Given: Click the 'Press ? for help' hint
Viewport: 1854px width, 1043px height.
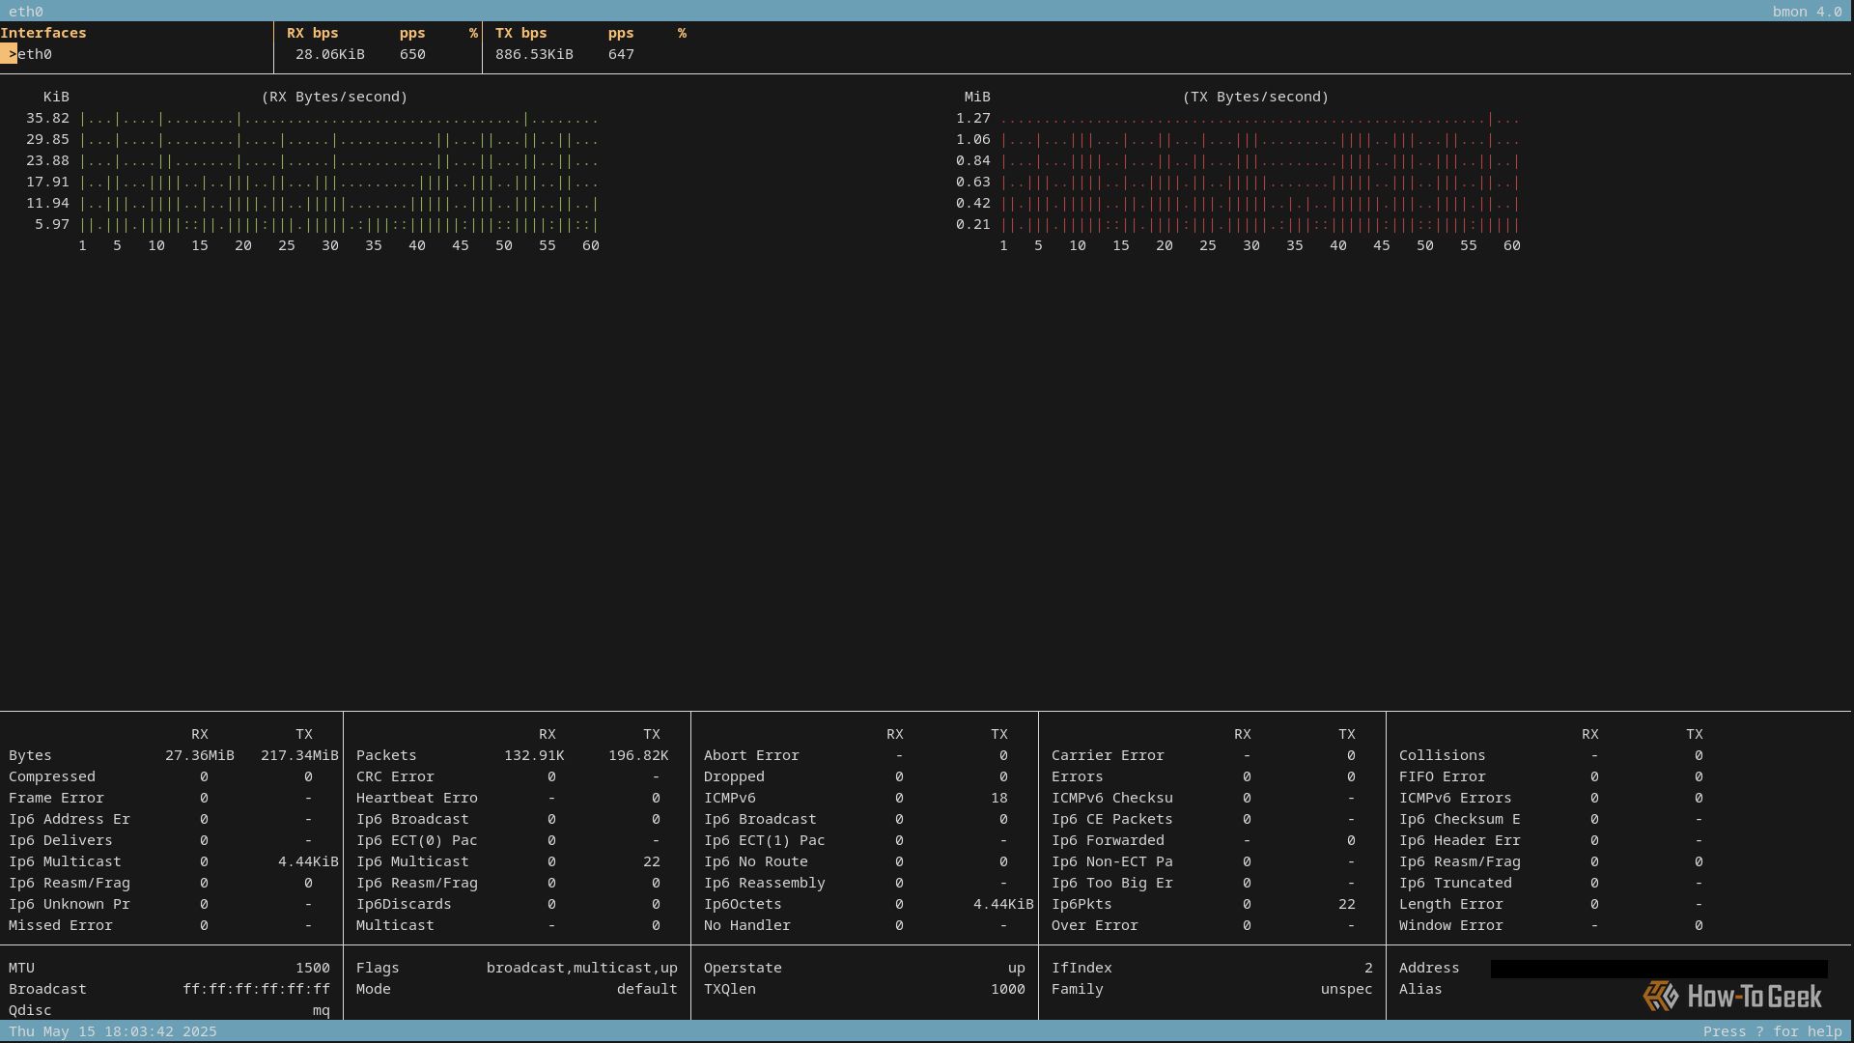Looking at the screenshot, I should (x=1772, y=1031).
